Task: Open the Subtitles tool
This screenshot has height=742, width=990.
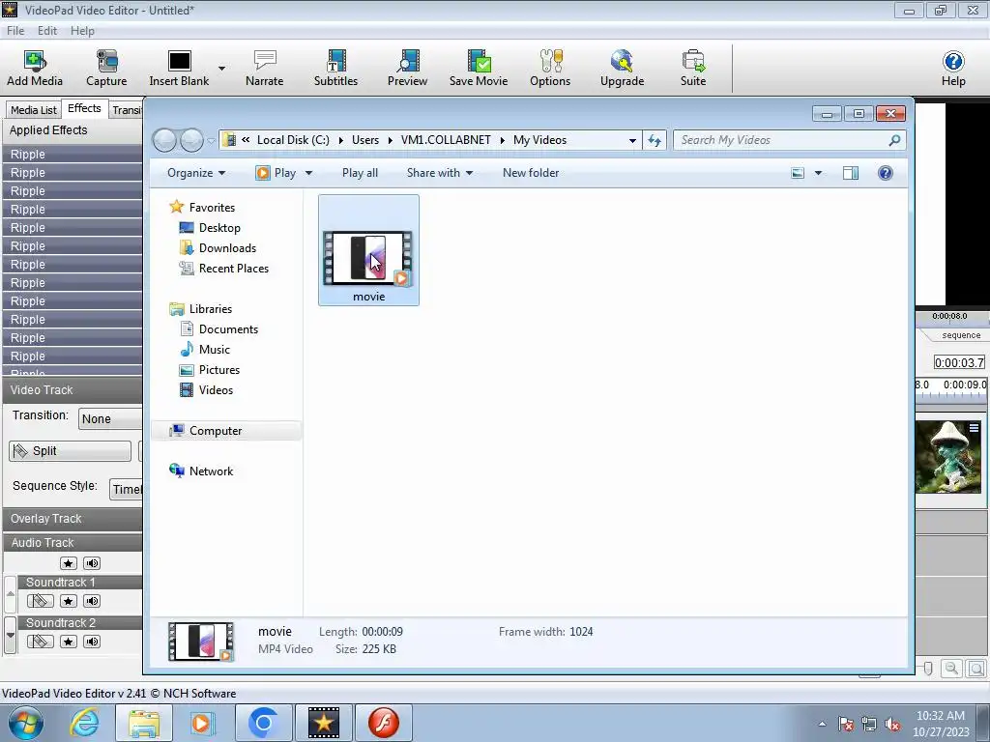Action: (x=335, y=69)
